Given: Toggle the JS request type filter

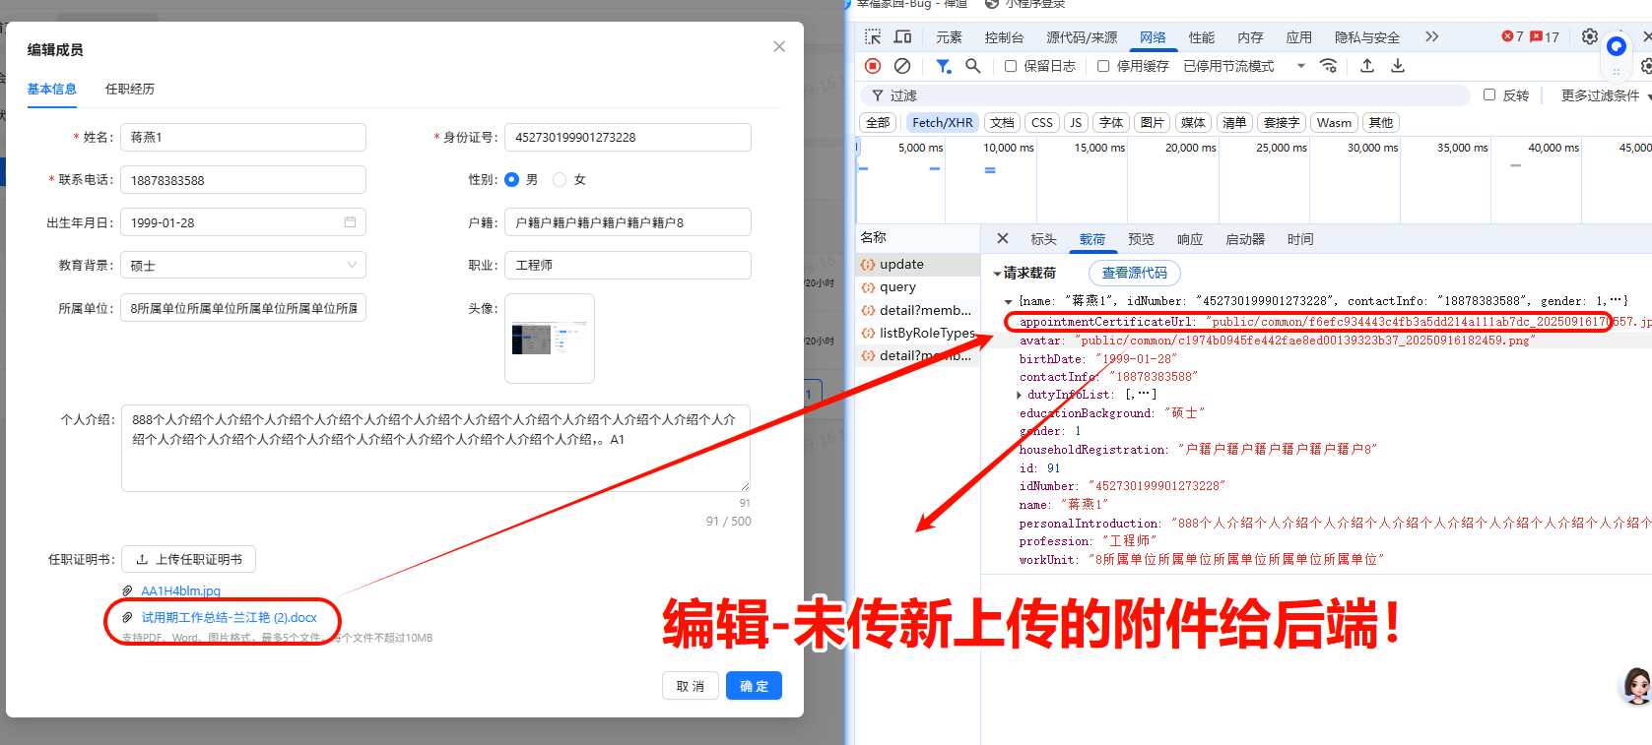Looking at the screenshot, I should [x=1076, y=123].
